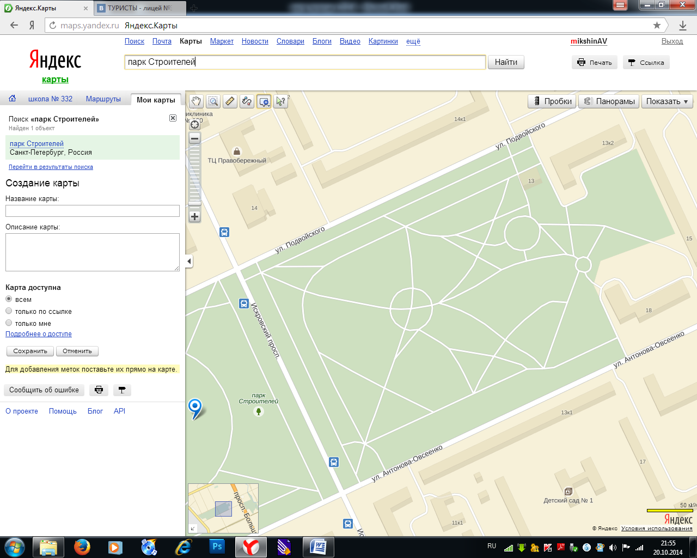Open the Показать layers dropdown
Viewport: 697px width, 558px height.
coord(667,101)
